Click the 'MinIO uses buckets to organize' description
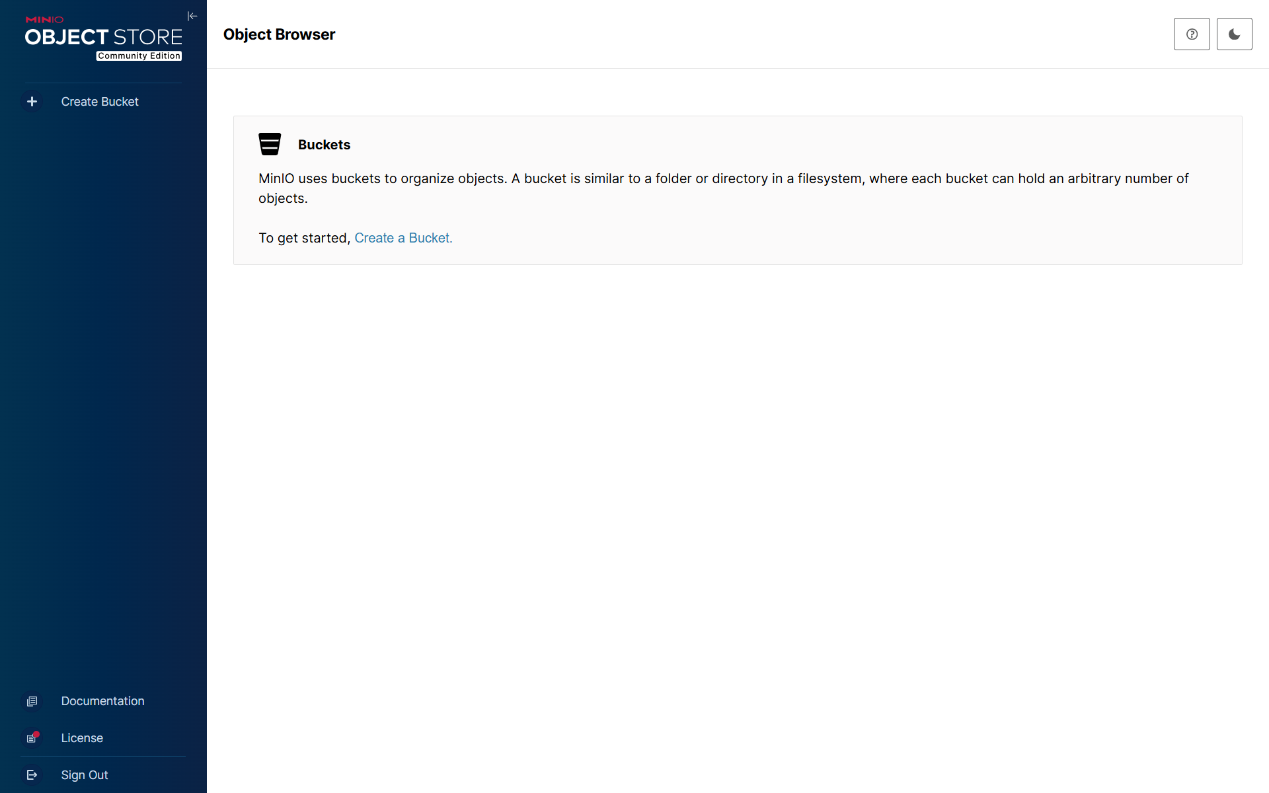Viewport: 1269px width, 793px height. [723, 188]
